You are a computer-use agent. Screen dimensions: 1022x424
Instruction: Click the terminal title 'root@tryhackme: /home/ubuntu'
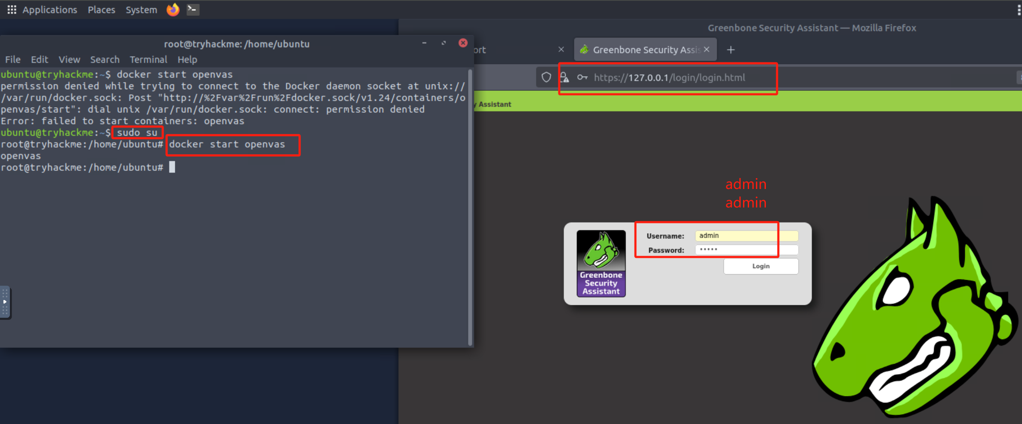237,44
